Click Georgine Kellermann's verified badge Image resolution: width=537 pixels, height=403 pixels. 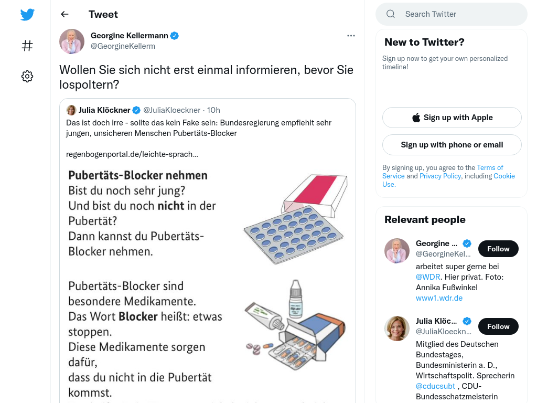coord(174,36)
